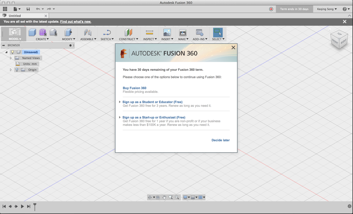Click Decide later link
The height and width of the screenshot is (214, 353).
point(221,140)
